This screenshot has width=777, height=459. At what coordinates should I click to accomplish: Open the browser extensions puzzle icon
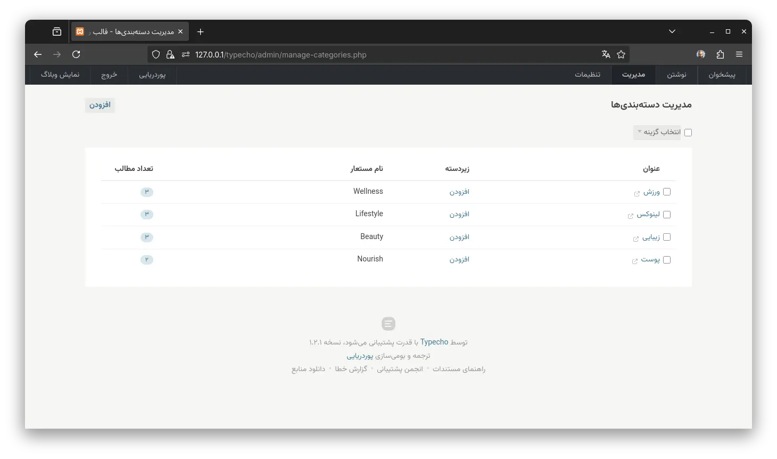pos(720,54)
